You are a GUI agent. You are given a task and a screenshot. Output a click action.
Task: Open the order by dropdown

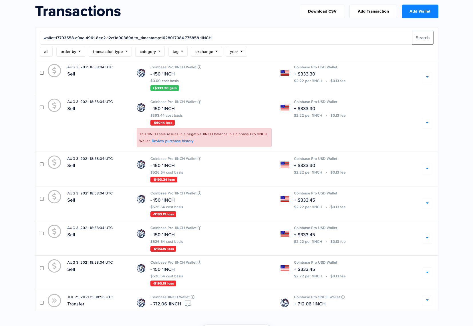click(x=71, y=52)
